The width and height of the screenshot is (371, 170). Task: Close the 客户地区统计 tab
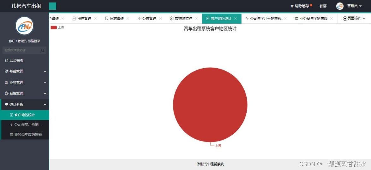click(x=236, y=18)
